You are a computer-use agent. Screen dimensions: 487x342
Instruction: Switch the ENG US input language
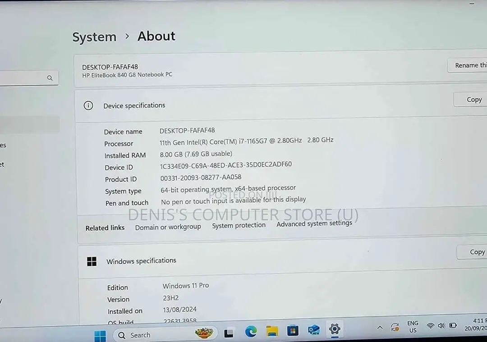[413, 327]
